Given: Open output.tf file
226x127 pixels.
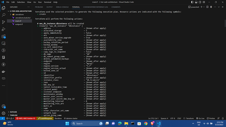Looking at the screenshot, I should pos(19,24).
